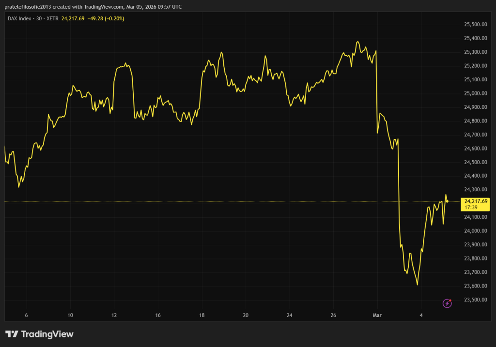The width and height of the screenshot is (496, 347).
Task: Click the 'Mar' label on time axis
Action: pyautogui.click(x=377, y=315)
